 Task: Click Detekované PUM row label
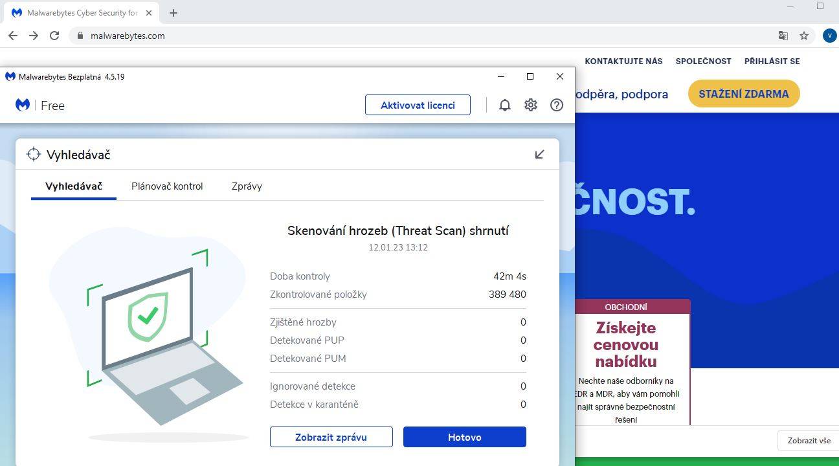[x=308, y=359]
